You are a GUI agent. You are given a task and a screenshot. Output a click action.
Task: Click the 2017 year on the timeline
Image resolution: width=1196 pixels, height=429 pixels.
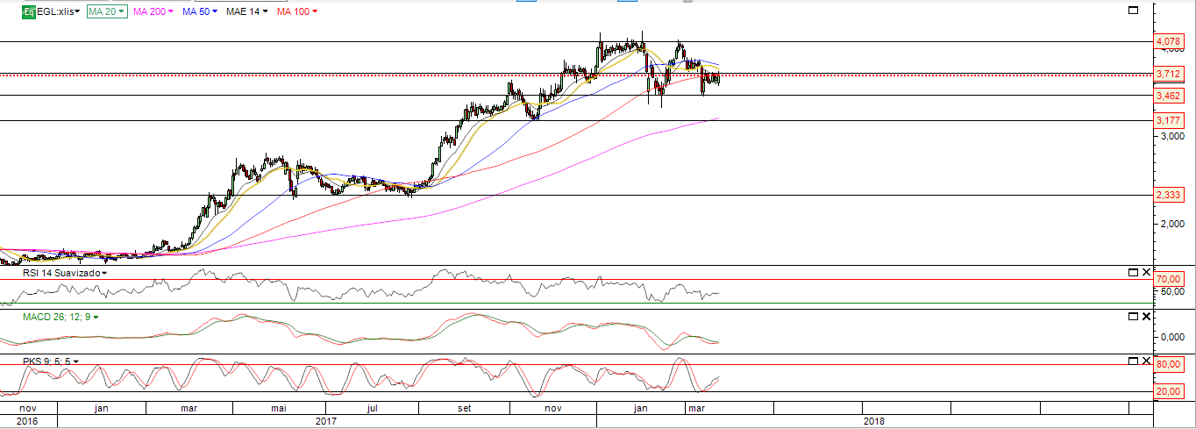326,421
